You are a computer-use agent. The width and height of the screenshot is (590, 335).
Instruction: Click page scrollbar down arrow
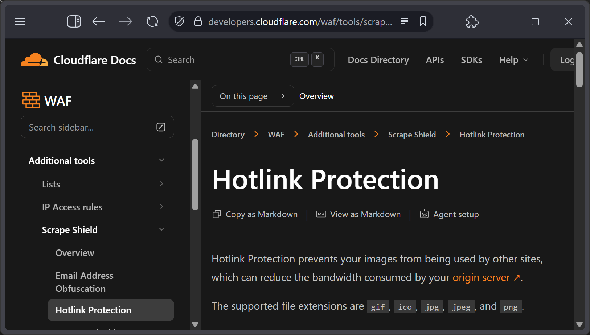click(x=579, y=324)
